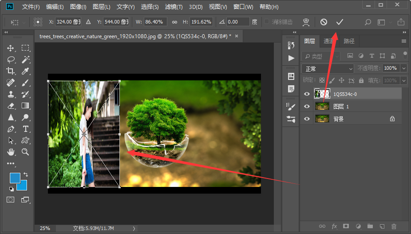
Task: Open the 滤镜(T) menu
Action: click(x=171, y=7)
